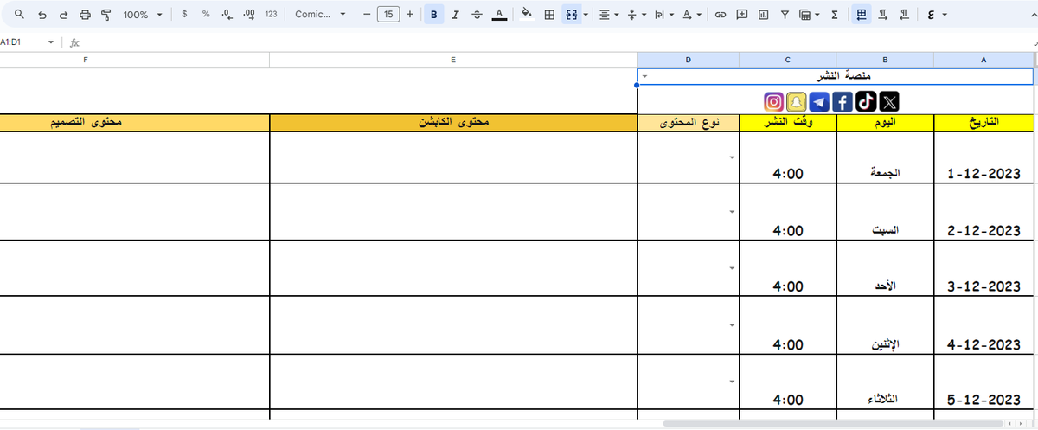1038x430 pixels.
Task: Open font family Comic dropdown
Action: click(319, 15)
